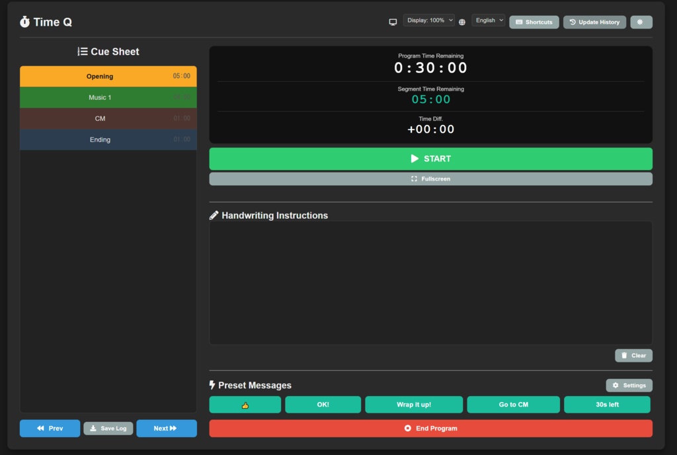Click the monitor icon next to Display
The width and height of the screenshot is (677, 455).
393,22
